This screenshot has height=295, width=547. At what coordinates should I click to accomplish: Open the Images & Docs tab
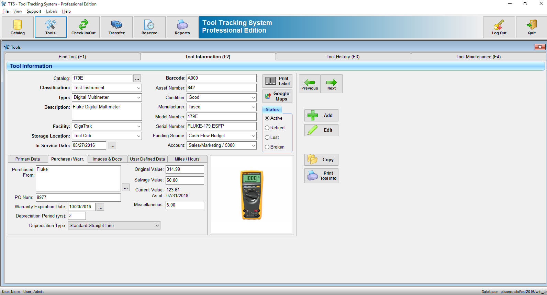tap(107, 159)
